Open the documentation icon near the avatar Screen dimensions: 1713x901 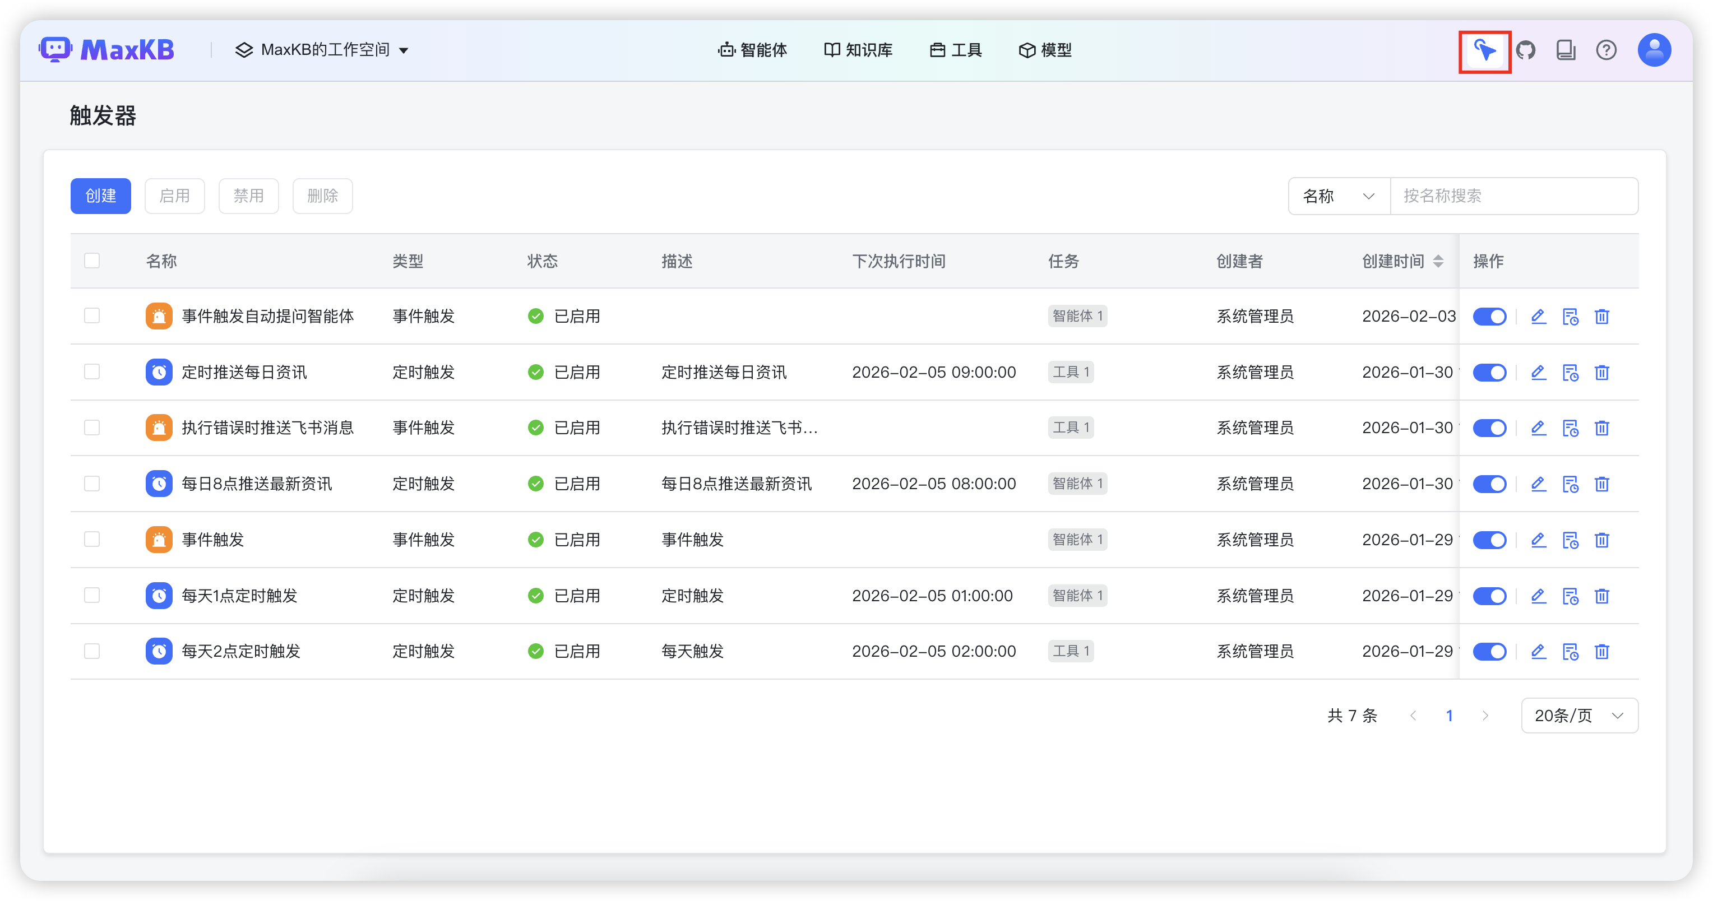(1566, 50)
